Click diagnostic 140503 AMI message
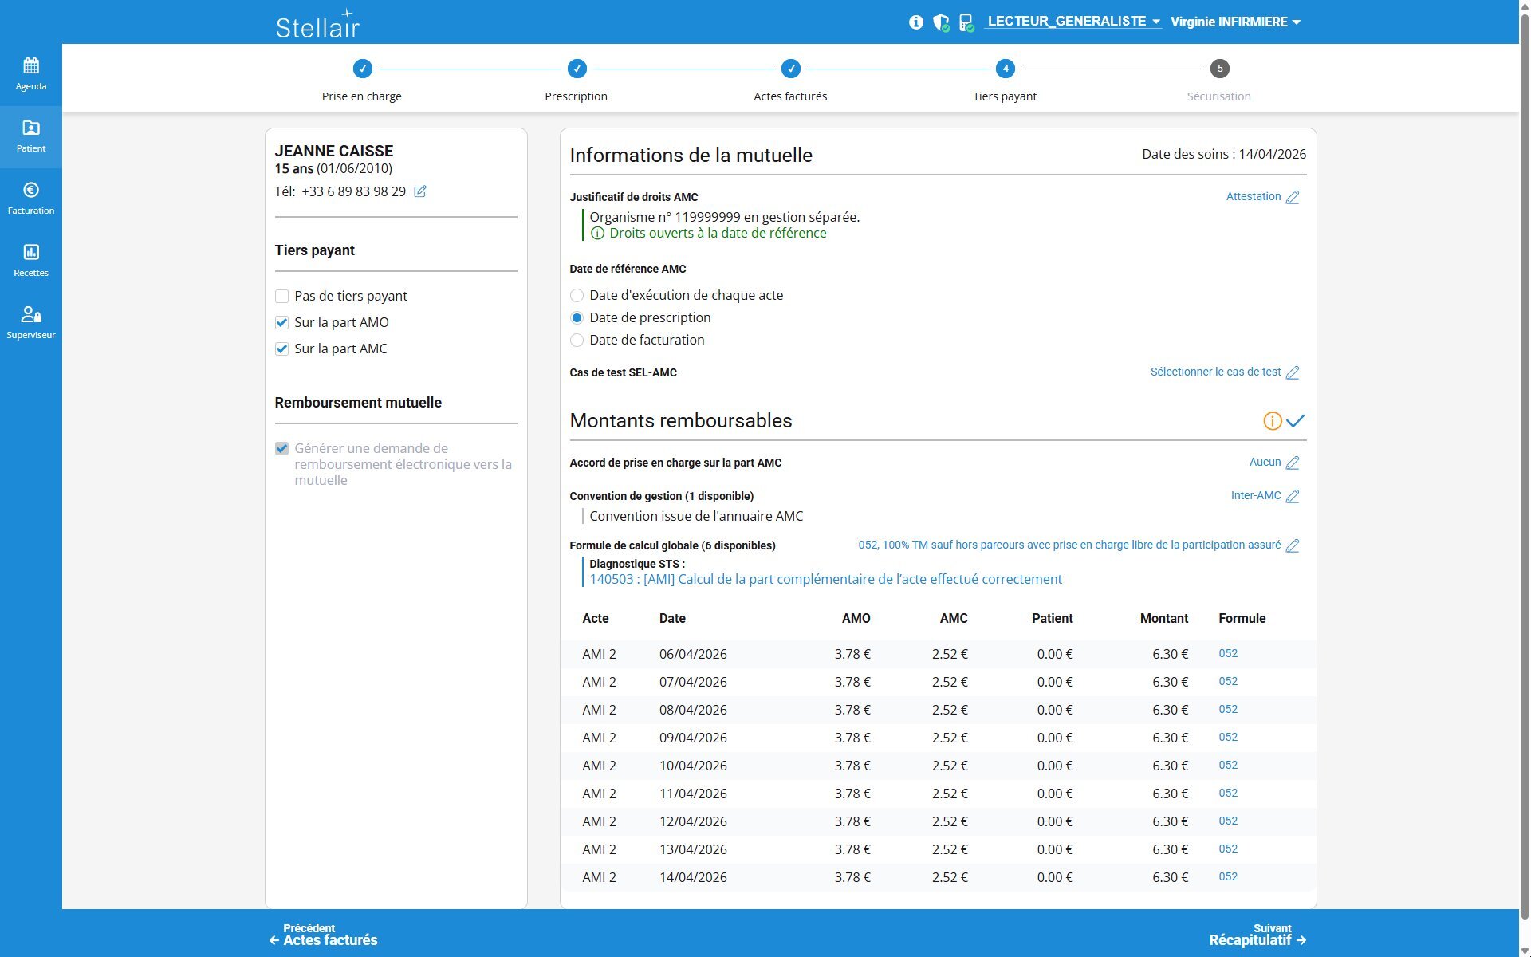Image resolution: width=1531 pixels, height=957 pixels. click(x=825, y=580)
